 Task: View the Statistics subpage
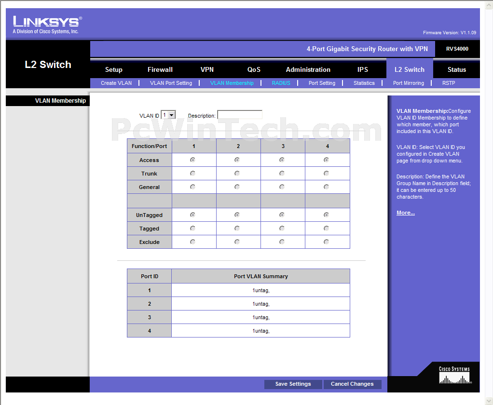(364, 83)
